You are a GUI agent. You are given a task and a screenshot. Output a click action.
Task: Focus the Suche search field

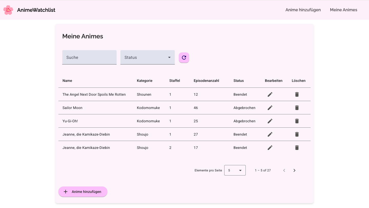point(89,57)
